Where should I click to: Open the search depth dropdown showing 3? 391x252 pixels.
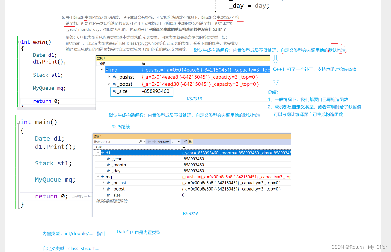pyautogui.click(x=176, y=142)
